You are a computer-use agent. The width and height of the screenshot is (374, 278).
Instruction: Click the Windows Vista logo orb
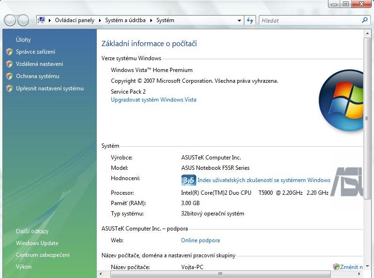coord(341,100)
